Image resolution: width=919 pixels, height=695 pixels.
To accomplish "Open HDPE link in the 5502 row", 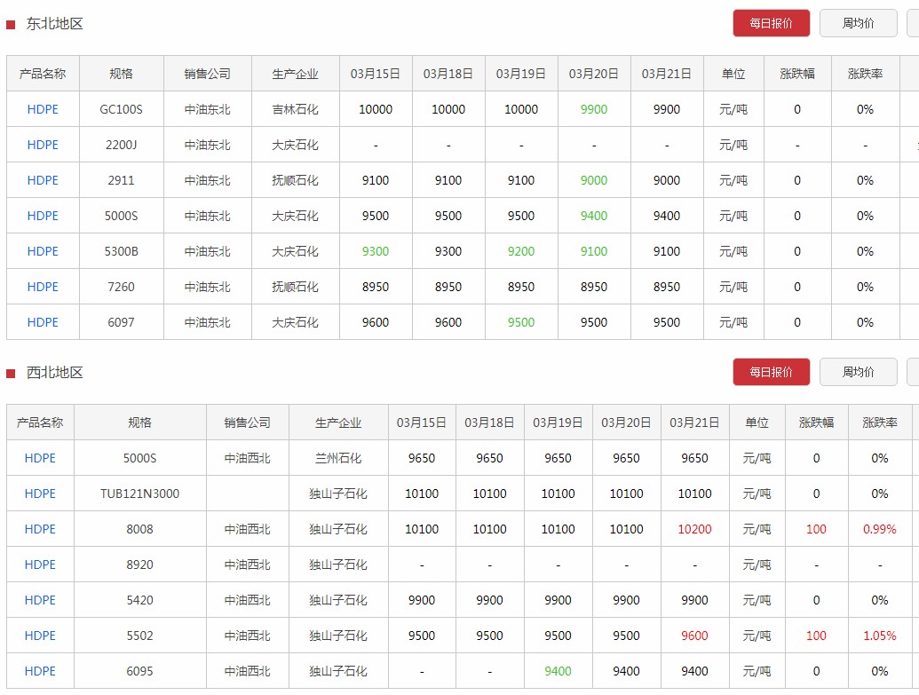I will coord(40,636).
